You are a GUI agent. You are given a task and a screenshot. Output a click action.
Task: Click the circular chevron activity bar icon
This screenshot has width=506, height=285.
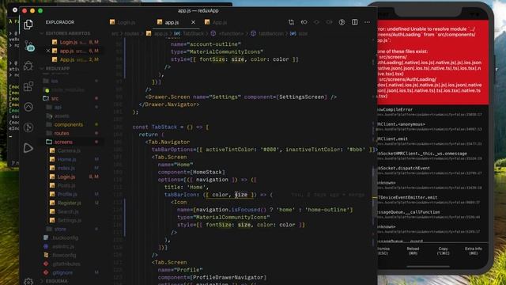tap(28, 107)
